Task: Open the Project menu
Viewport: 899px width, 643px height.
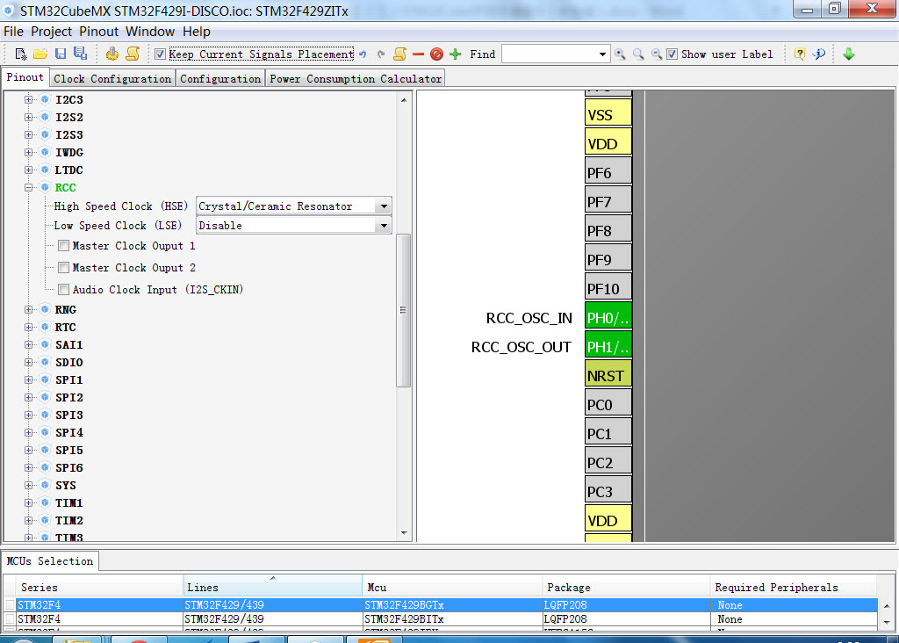Action: tap(52, 32)
